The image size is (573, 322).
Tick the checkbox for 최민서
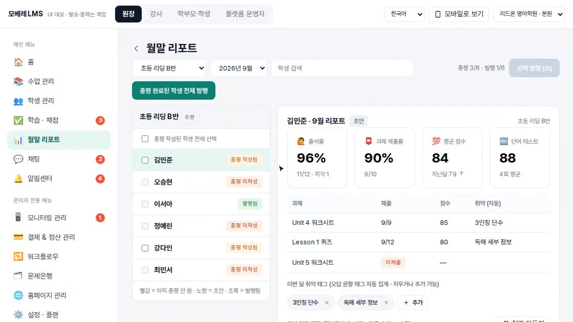pos(145,270)
